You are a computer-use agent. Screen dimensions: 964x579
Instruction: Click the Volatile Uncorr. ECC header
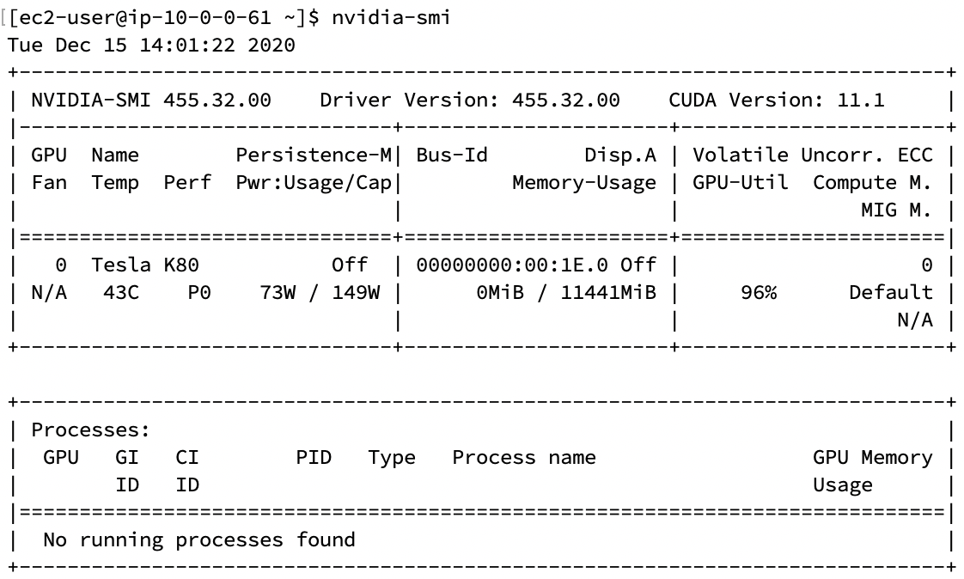pos(813,155)
